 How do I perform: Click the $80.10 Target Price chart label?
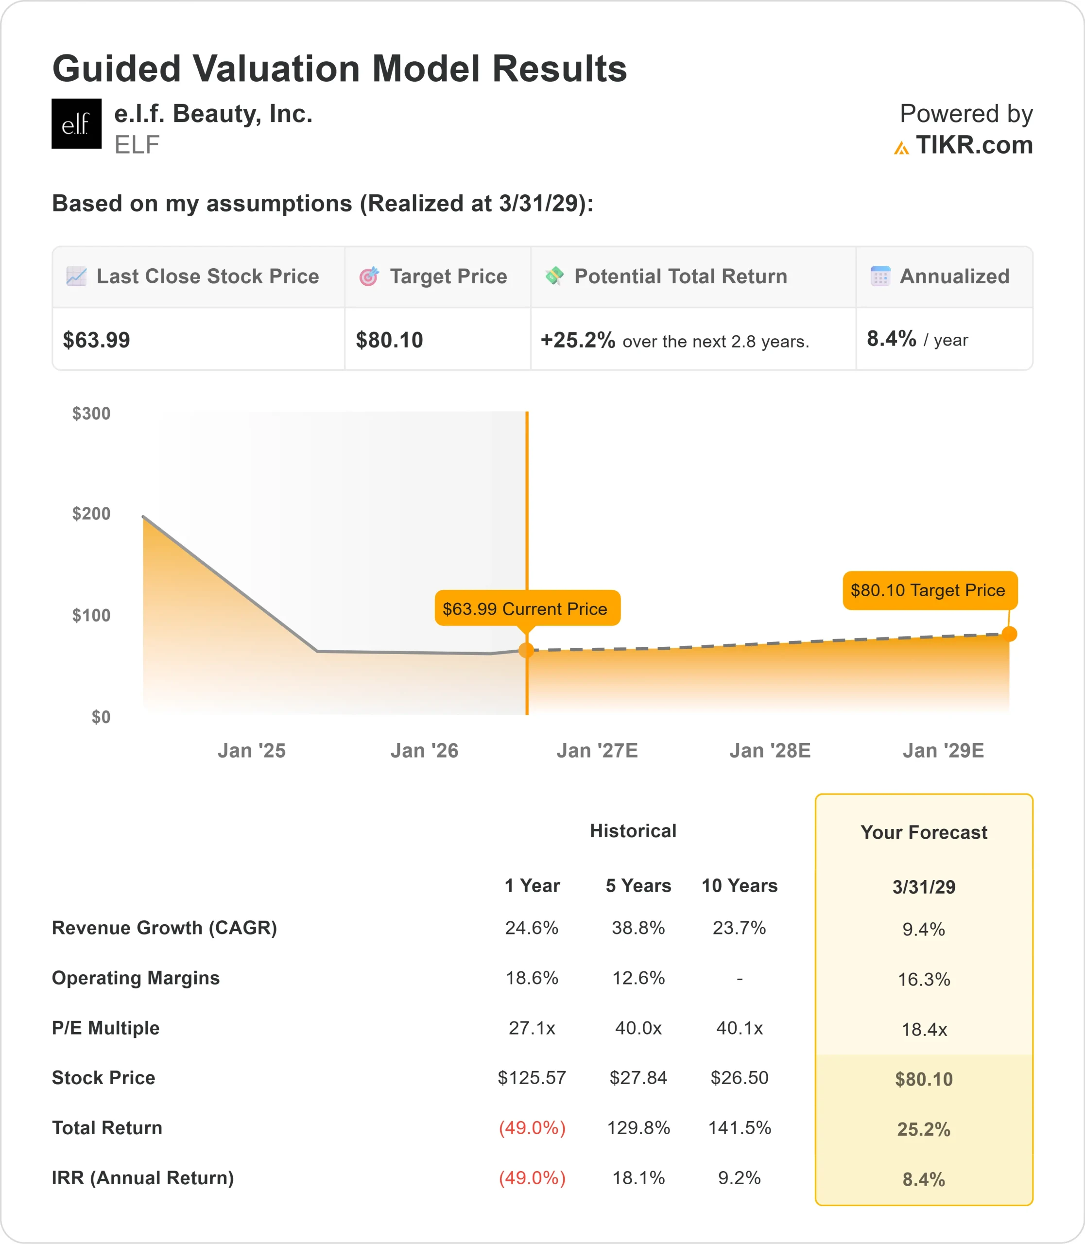tap(930, 590)
